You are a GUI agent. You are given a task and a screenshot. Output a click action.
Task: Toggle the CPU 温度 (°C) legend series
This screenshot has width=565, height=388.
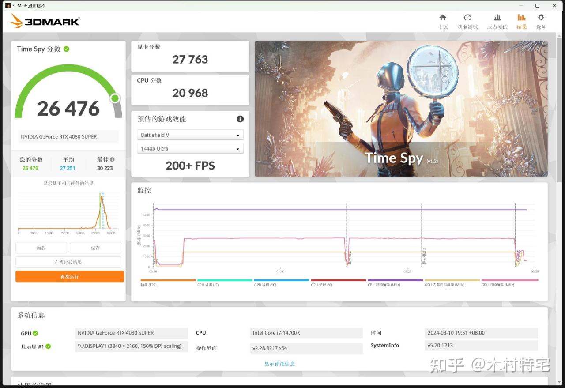225,283
